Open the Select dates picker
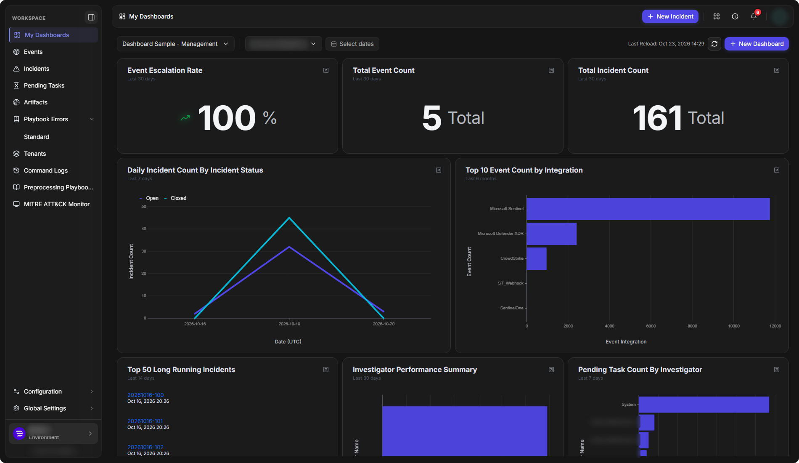Viewport: 799px width, 463px height. [352, 44]
